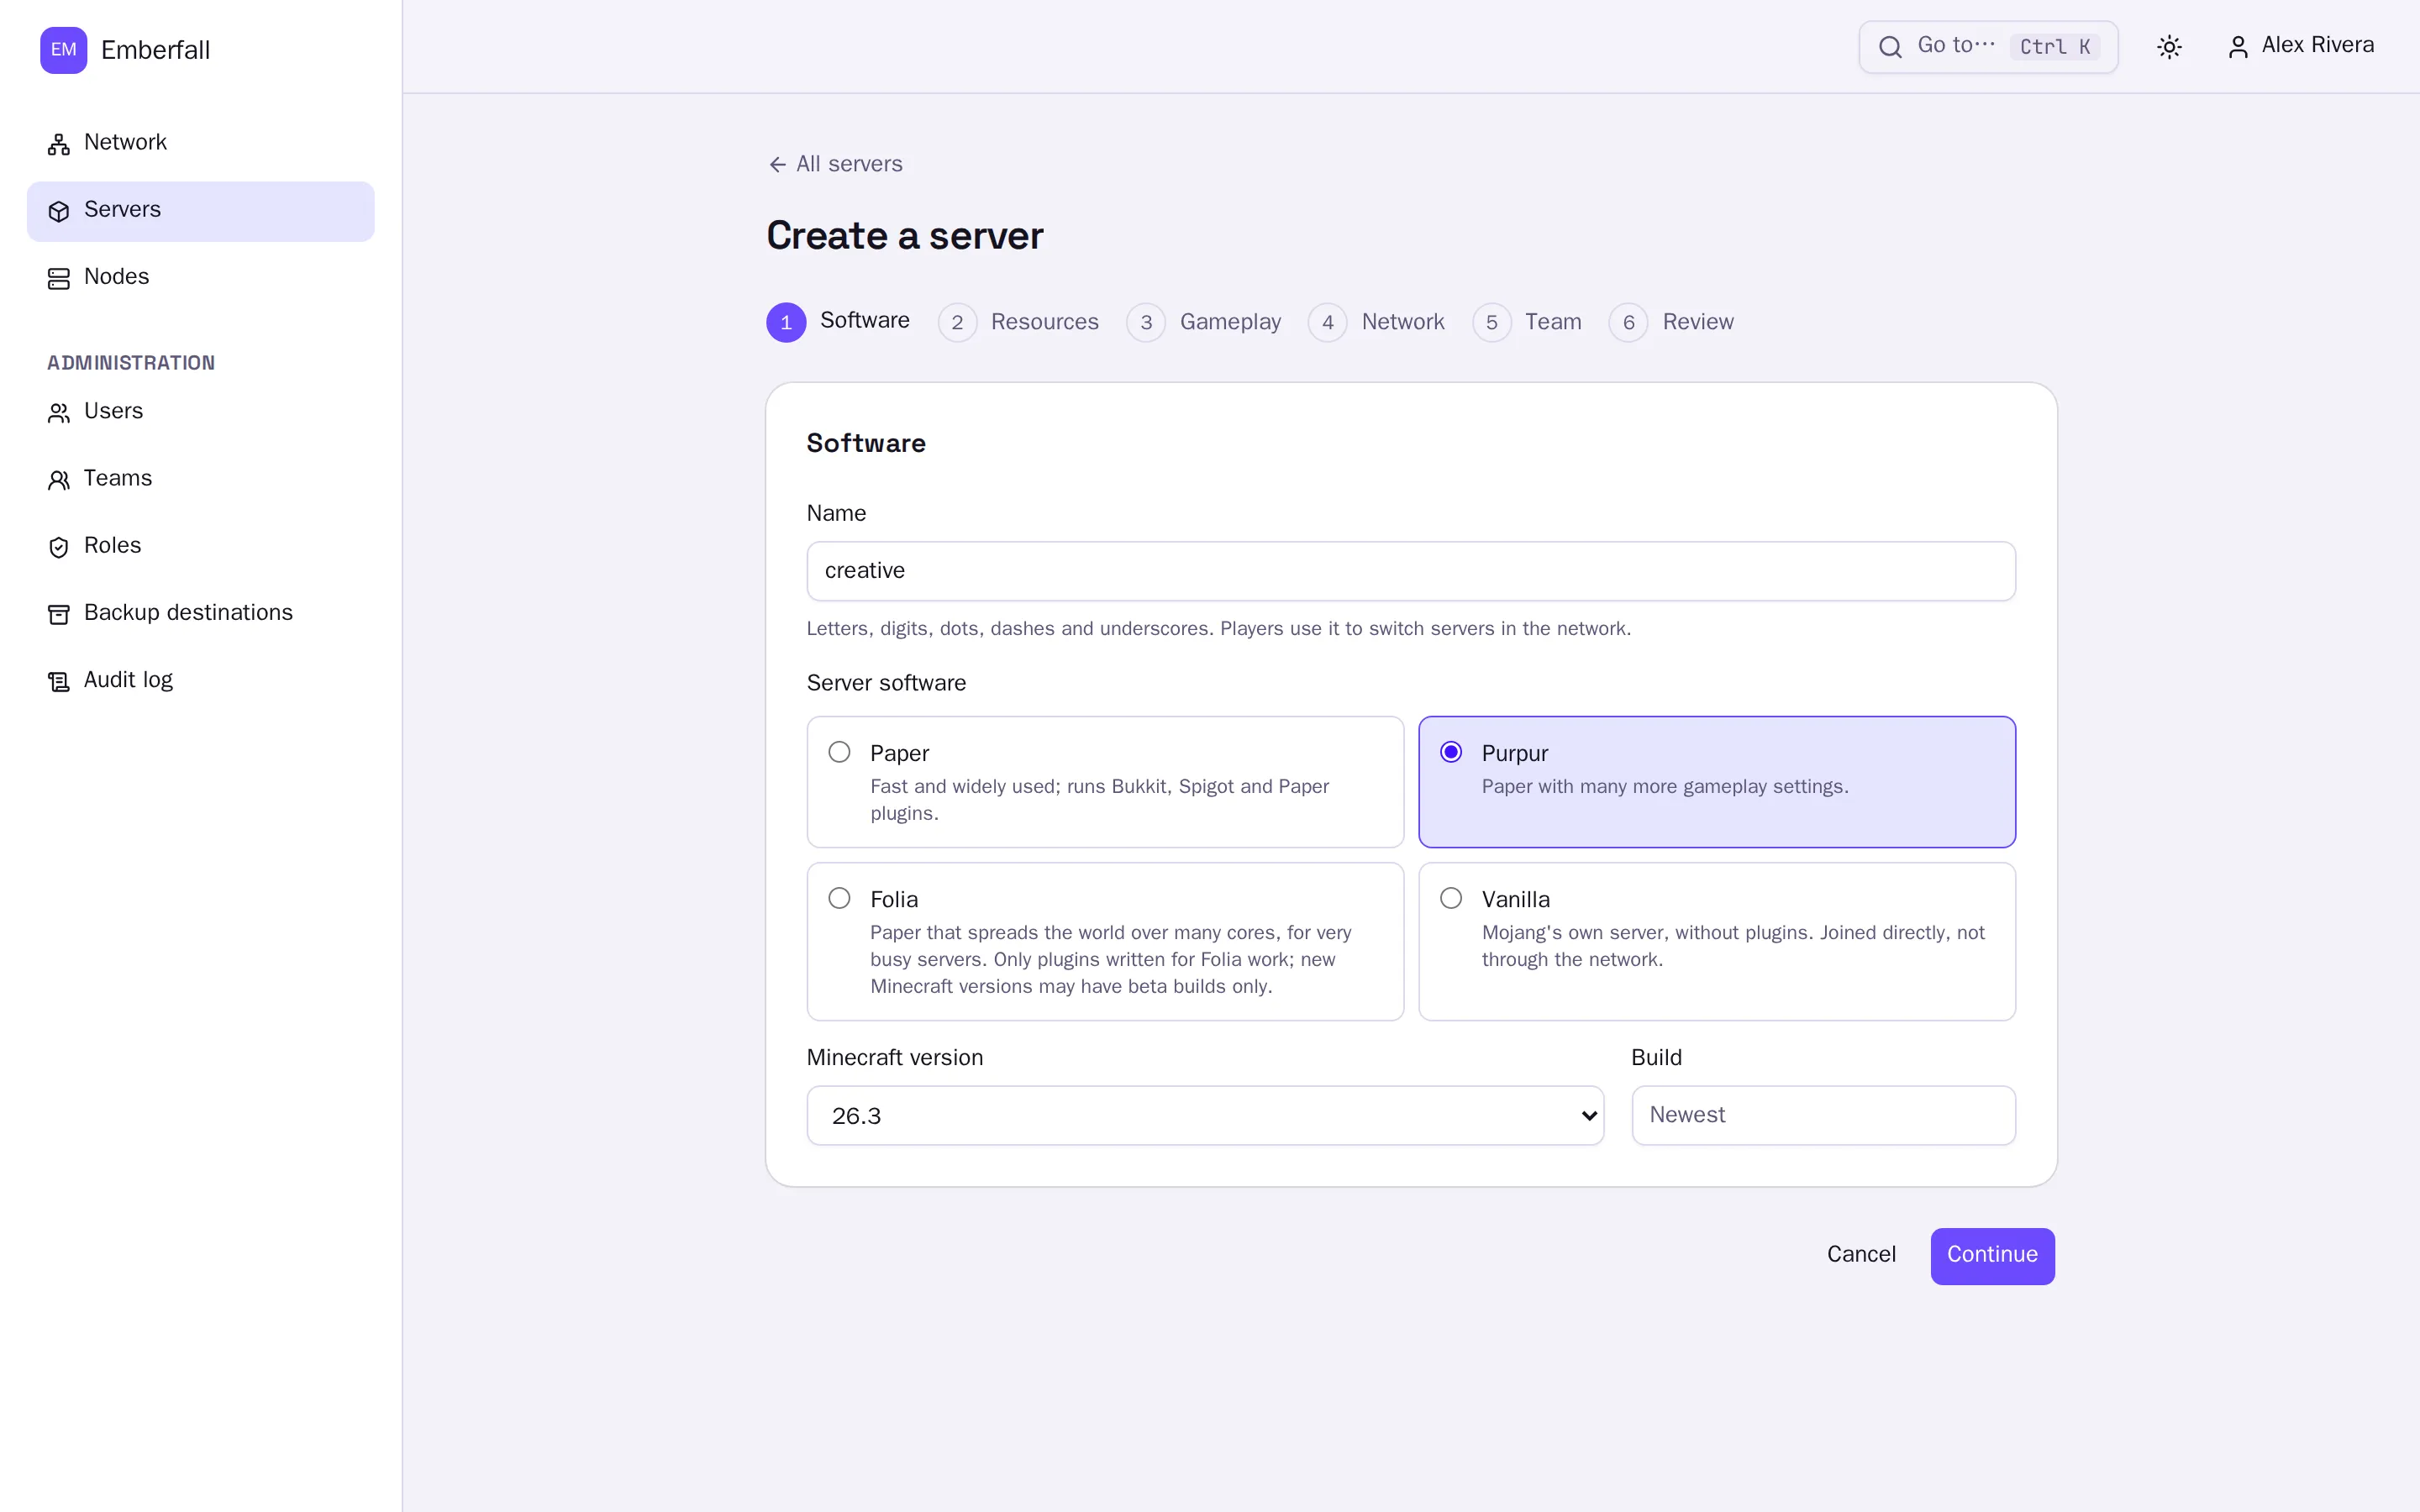Click the search magnifier icon

coord(1890,47)
